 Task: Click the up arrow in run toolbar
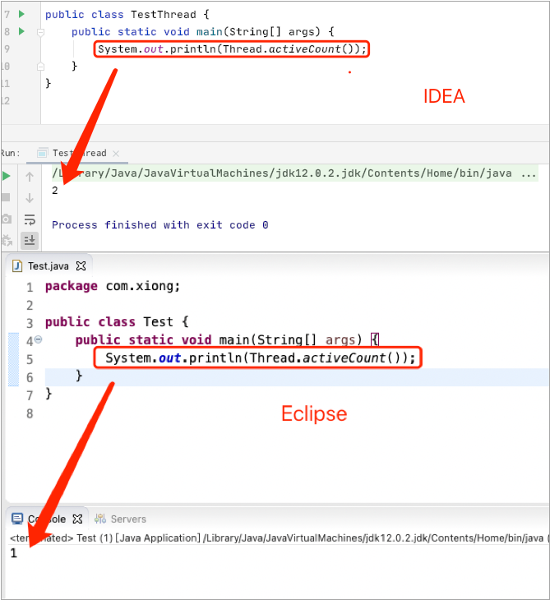click(x=30, y=177)
